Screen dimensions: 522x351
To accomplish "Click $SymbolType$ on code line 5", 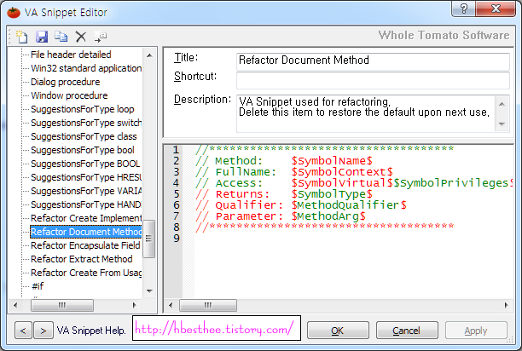I will coord(332,193).
